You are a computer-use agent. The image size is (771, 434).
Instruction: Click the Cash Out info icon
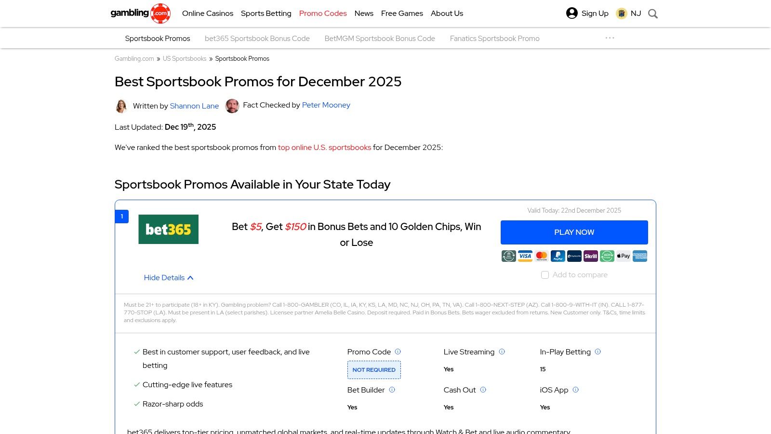pyautogui.click(x=483, y=390)
